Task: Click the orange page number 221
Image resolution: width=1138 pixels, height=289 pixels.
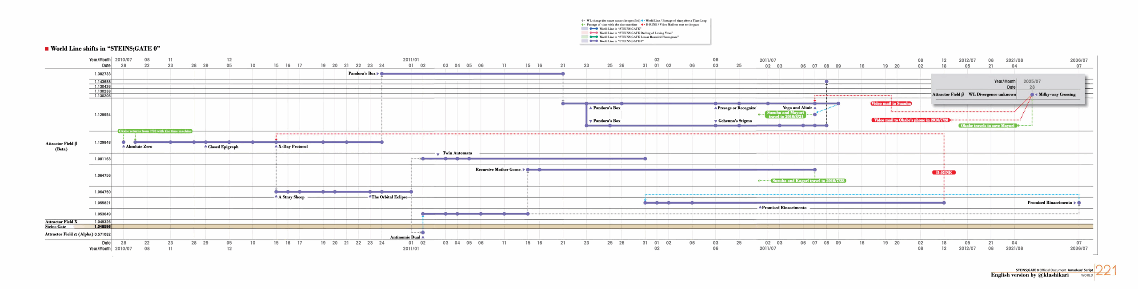Action: click(1106, 270)
